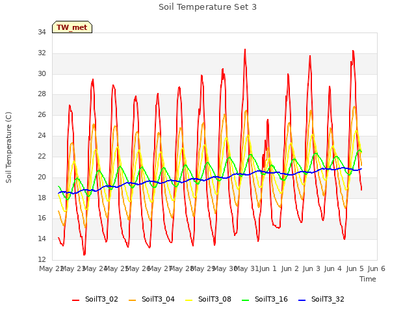Viewport: 416px width, 312px height.
Task: Click the 26 y-axis tick label
Action: click(x=42, y=115)
